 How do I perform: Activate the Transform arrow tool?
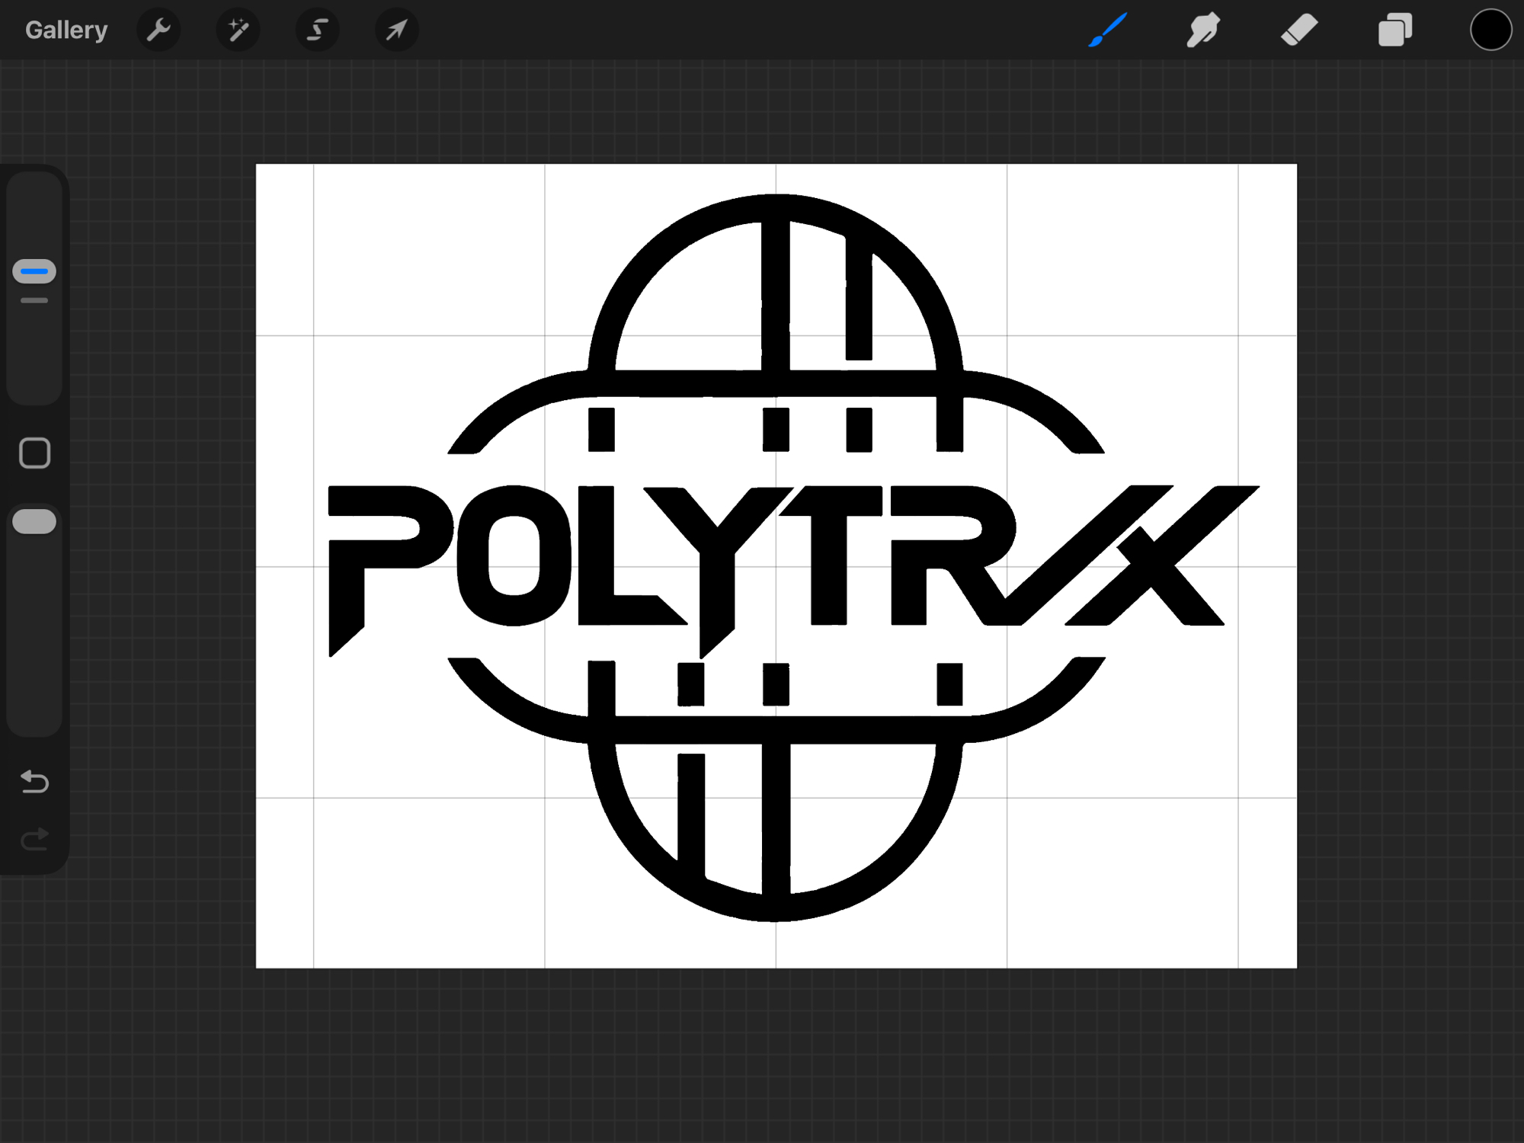click(396, 30)
